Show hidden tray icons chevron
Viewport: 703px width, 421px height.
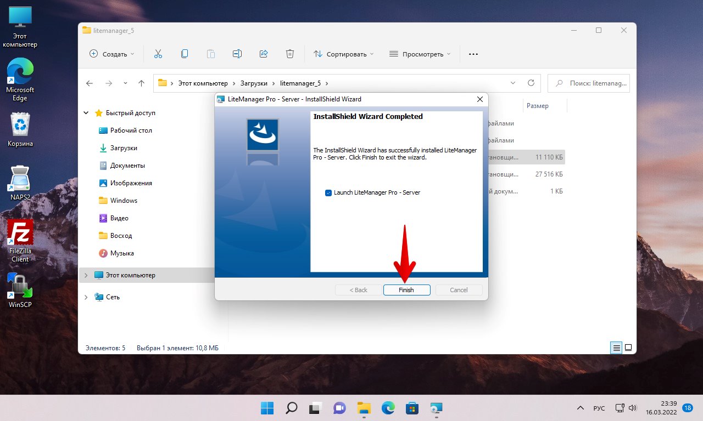tap(580, 408)
